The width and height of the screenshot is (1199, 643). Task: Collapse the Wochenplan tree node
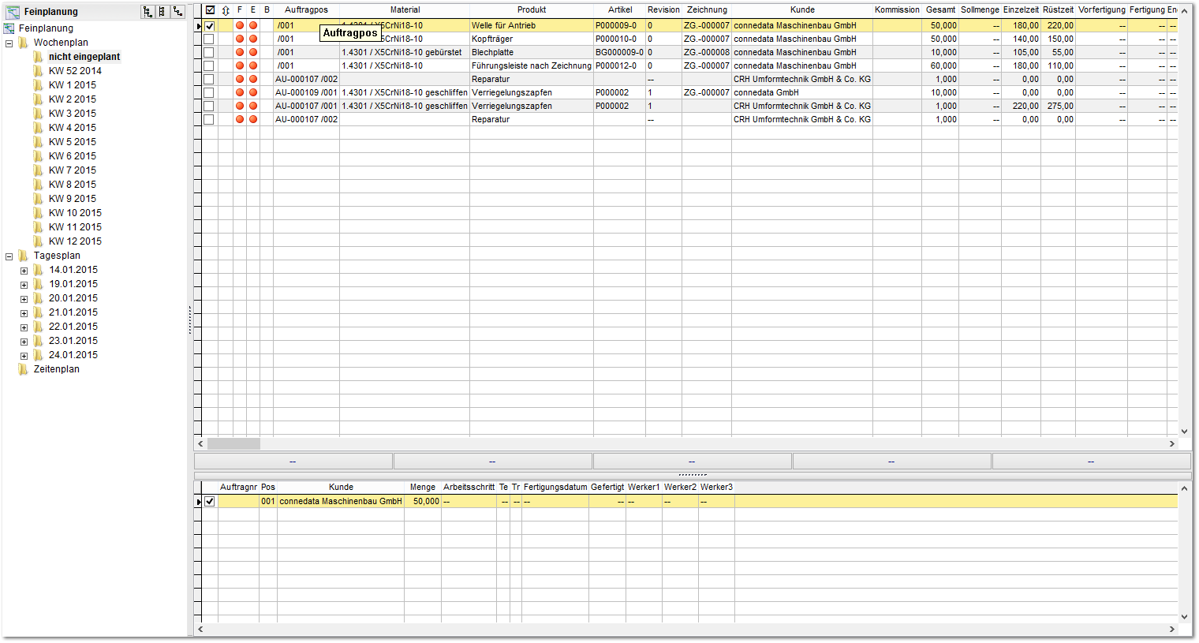click(9, 43)
